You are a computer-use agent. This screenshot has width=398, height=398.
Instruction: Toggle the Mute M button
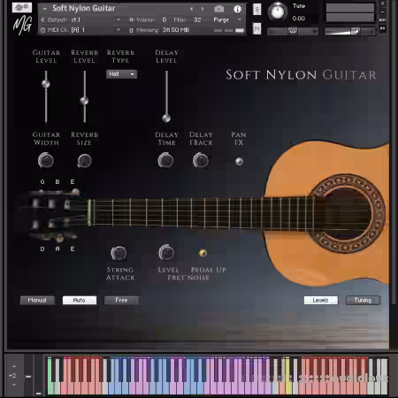tap(257, 28)
